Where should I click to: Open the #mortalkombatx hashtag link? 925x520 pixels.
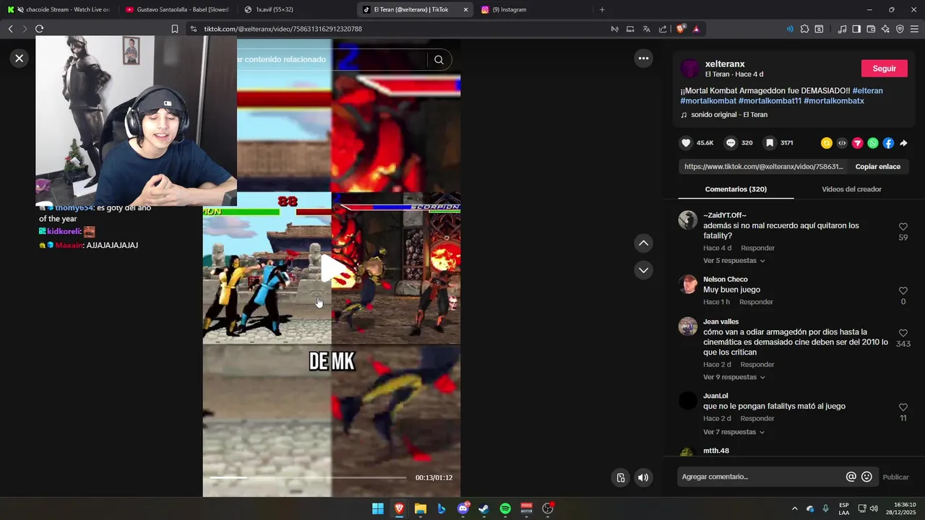pos(834,101)
